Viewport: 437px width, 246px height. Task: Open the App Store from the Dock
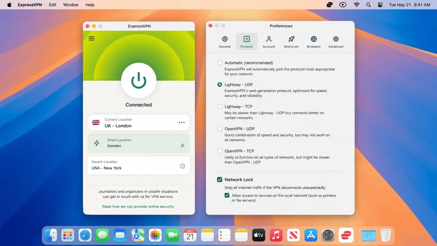click(x=311, y=235)
